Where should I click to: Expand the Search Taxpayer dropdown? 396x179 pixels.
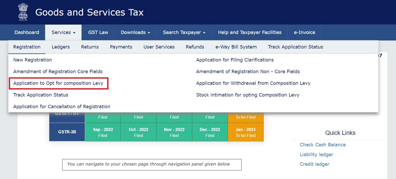pyautogui.click(x=184, y=32)
